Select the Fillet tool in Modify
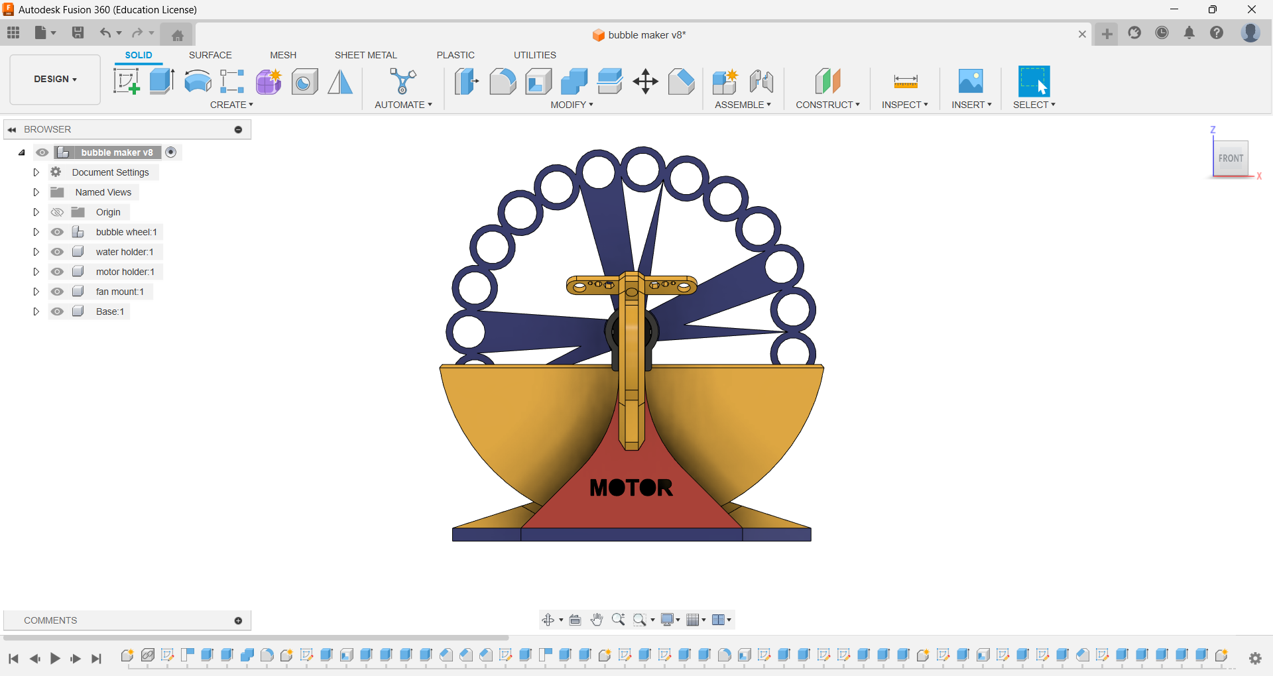 (x=503, y=81)
